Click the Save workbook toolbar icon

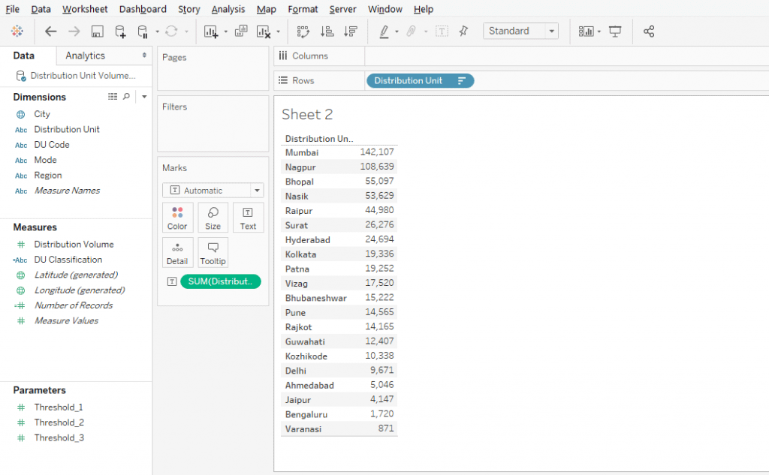coord(97,32)
